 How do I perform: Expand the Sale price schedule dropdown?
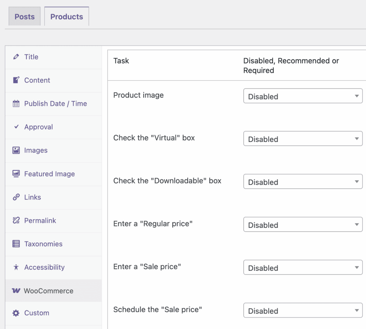(303, 310)
